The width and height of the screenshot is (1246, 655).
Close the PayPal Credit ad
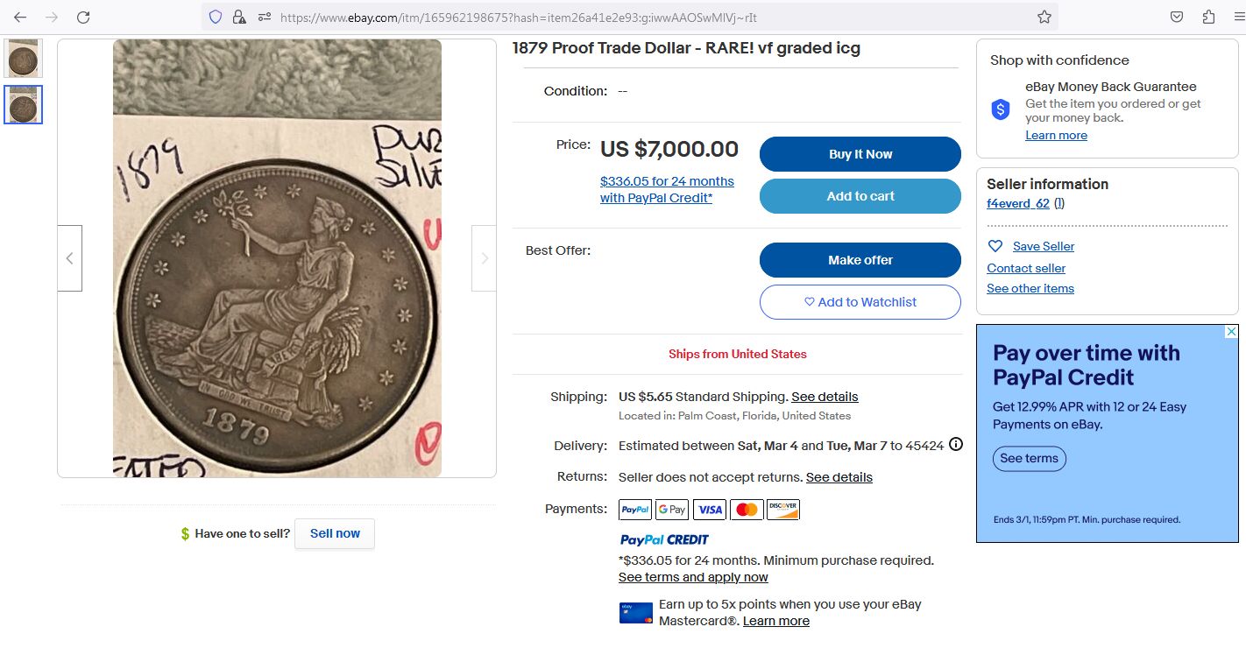[1231, 332]
